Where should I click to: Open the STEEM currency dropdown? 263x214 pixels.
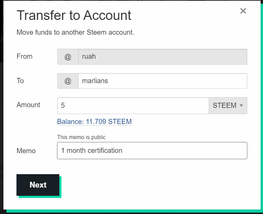228,105
